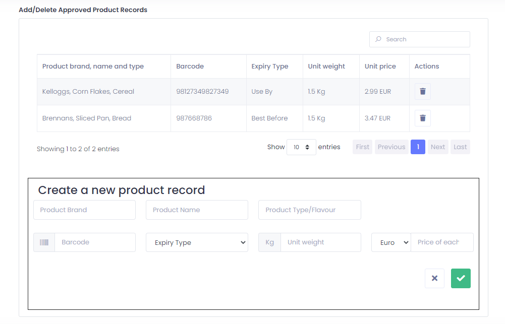Click the 'Use By' expiry cell

coord(274,92)
